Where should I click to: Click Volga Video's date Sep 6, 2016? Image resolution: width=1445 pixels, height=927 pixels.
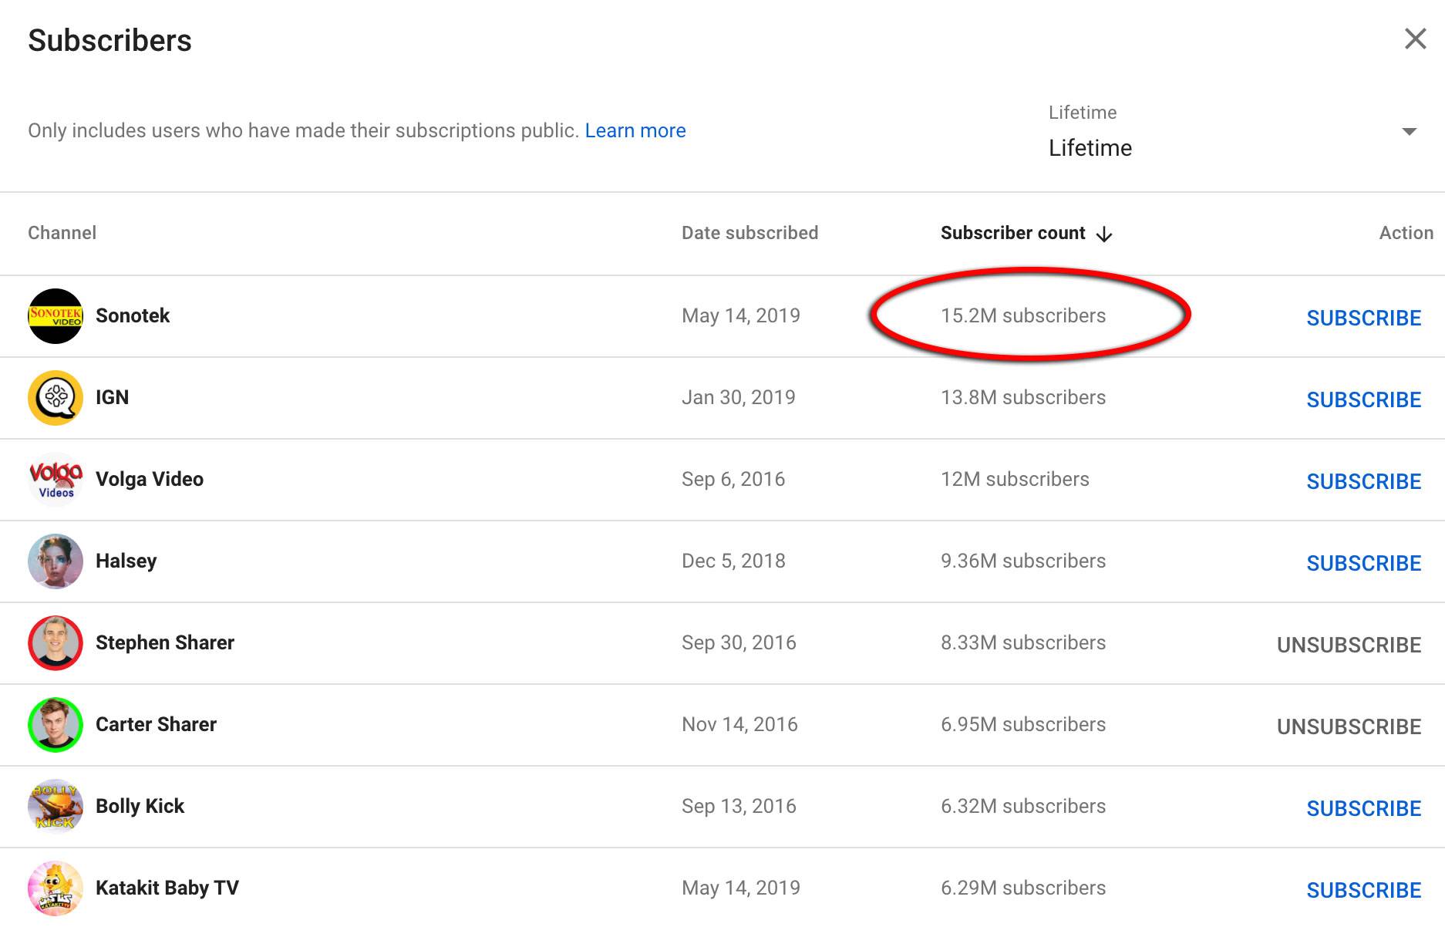(733, 479)
